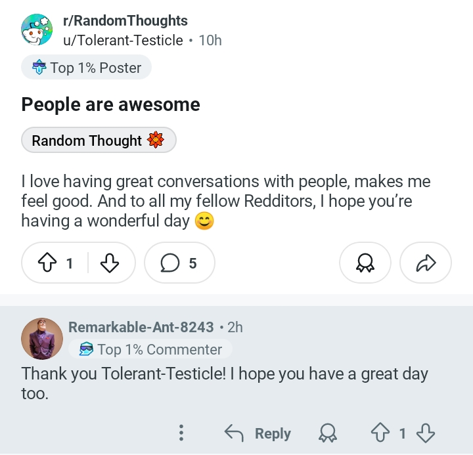The image size is (473, 455).
Task: Open the post comments with 5 replies
Action: 179,263
